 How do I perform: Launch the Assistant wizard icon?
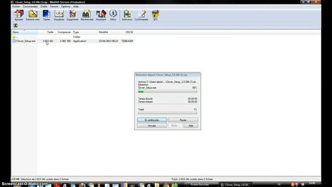(x=101, y=15)
